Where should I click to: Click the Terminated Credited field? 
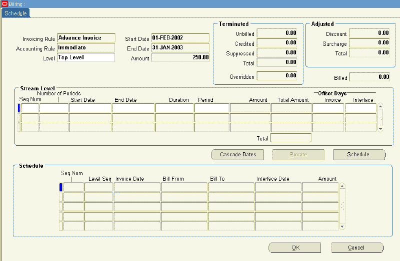coord(277,43)
